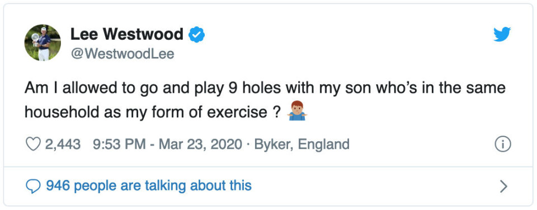Open the Lee Westwood display name

[x=127, y=34]
